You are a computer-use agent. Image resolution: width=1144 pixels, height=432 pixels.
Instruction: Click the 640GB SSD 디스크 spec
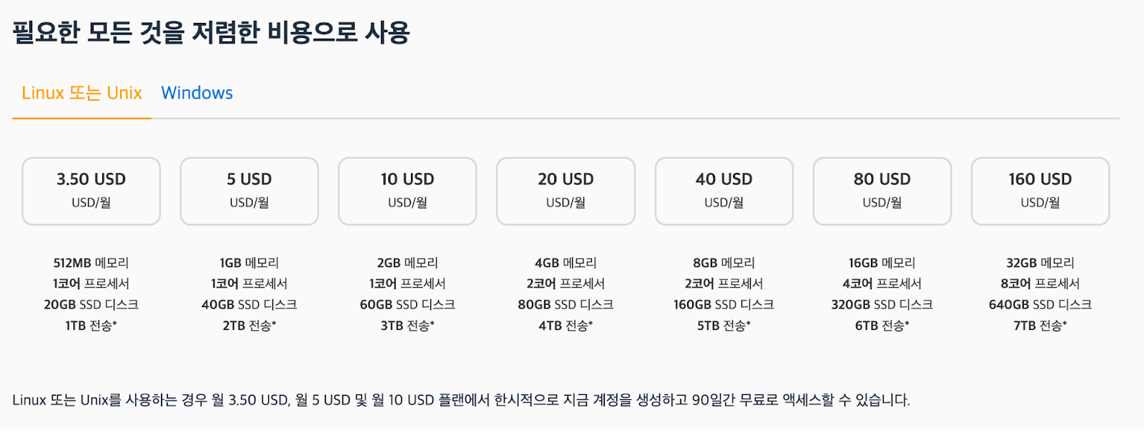(1040, 305)
